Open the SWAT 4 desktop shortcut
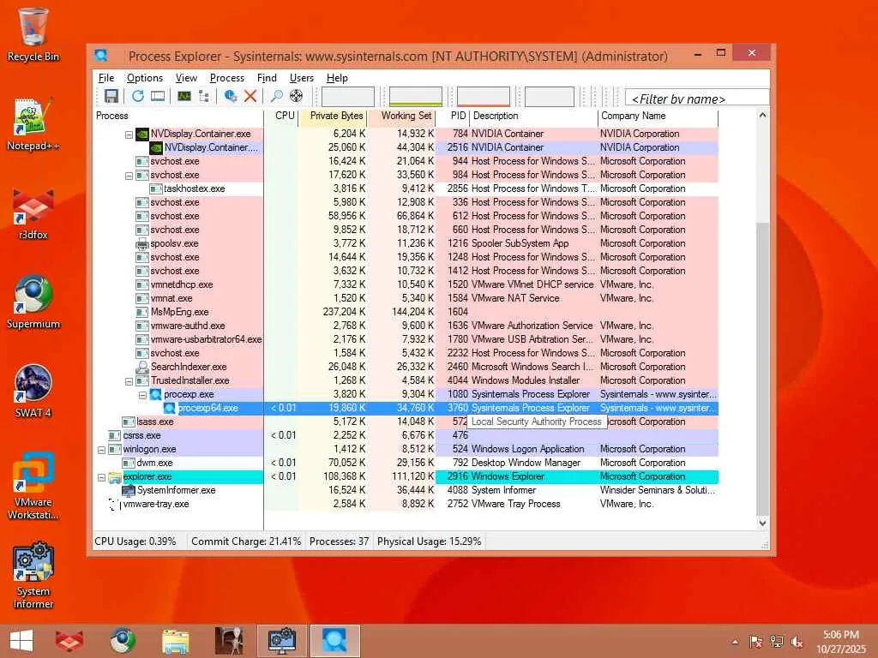 click(33, 392)
